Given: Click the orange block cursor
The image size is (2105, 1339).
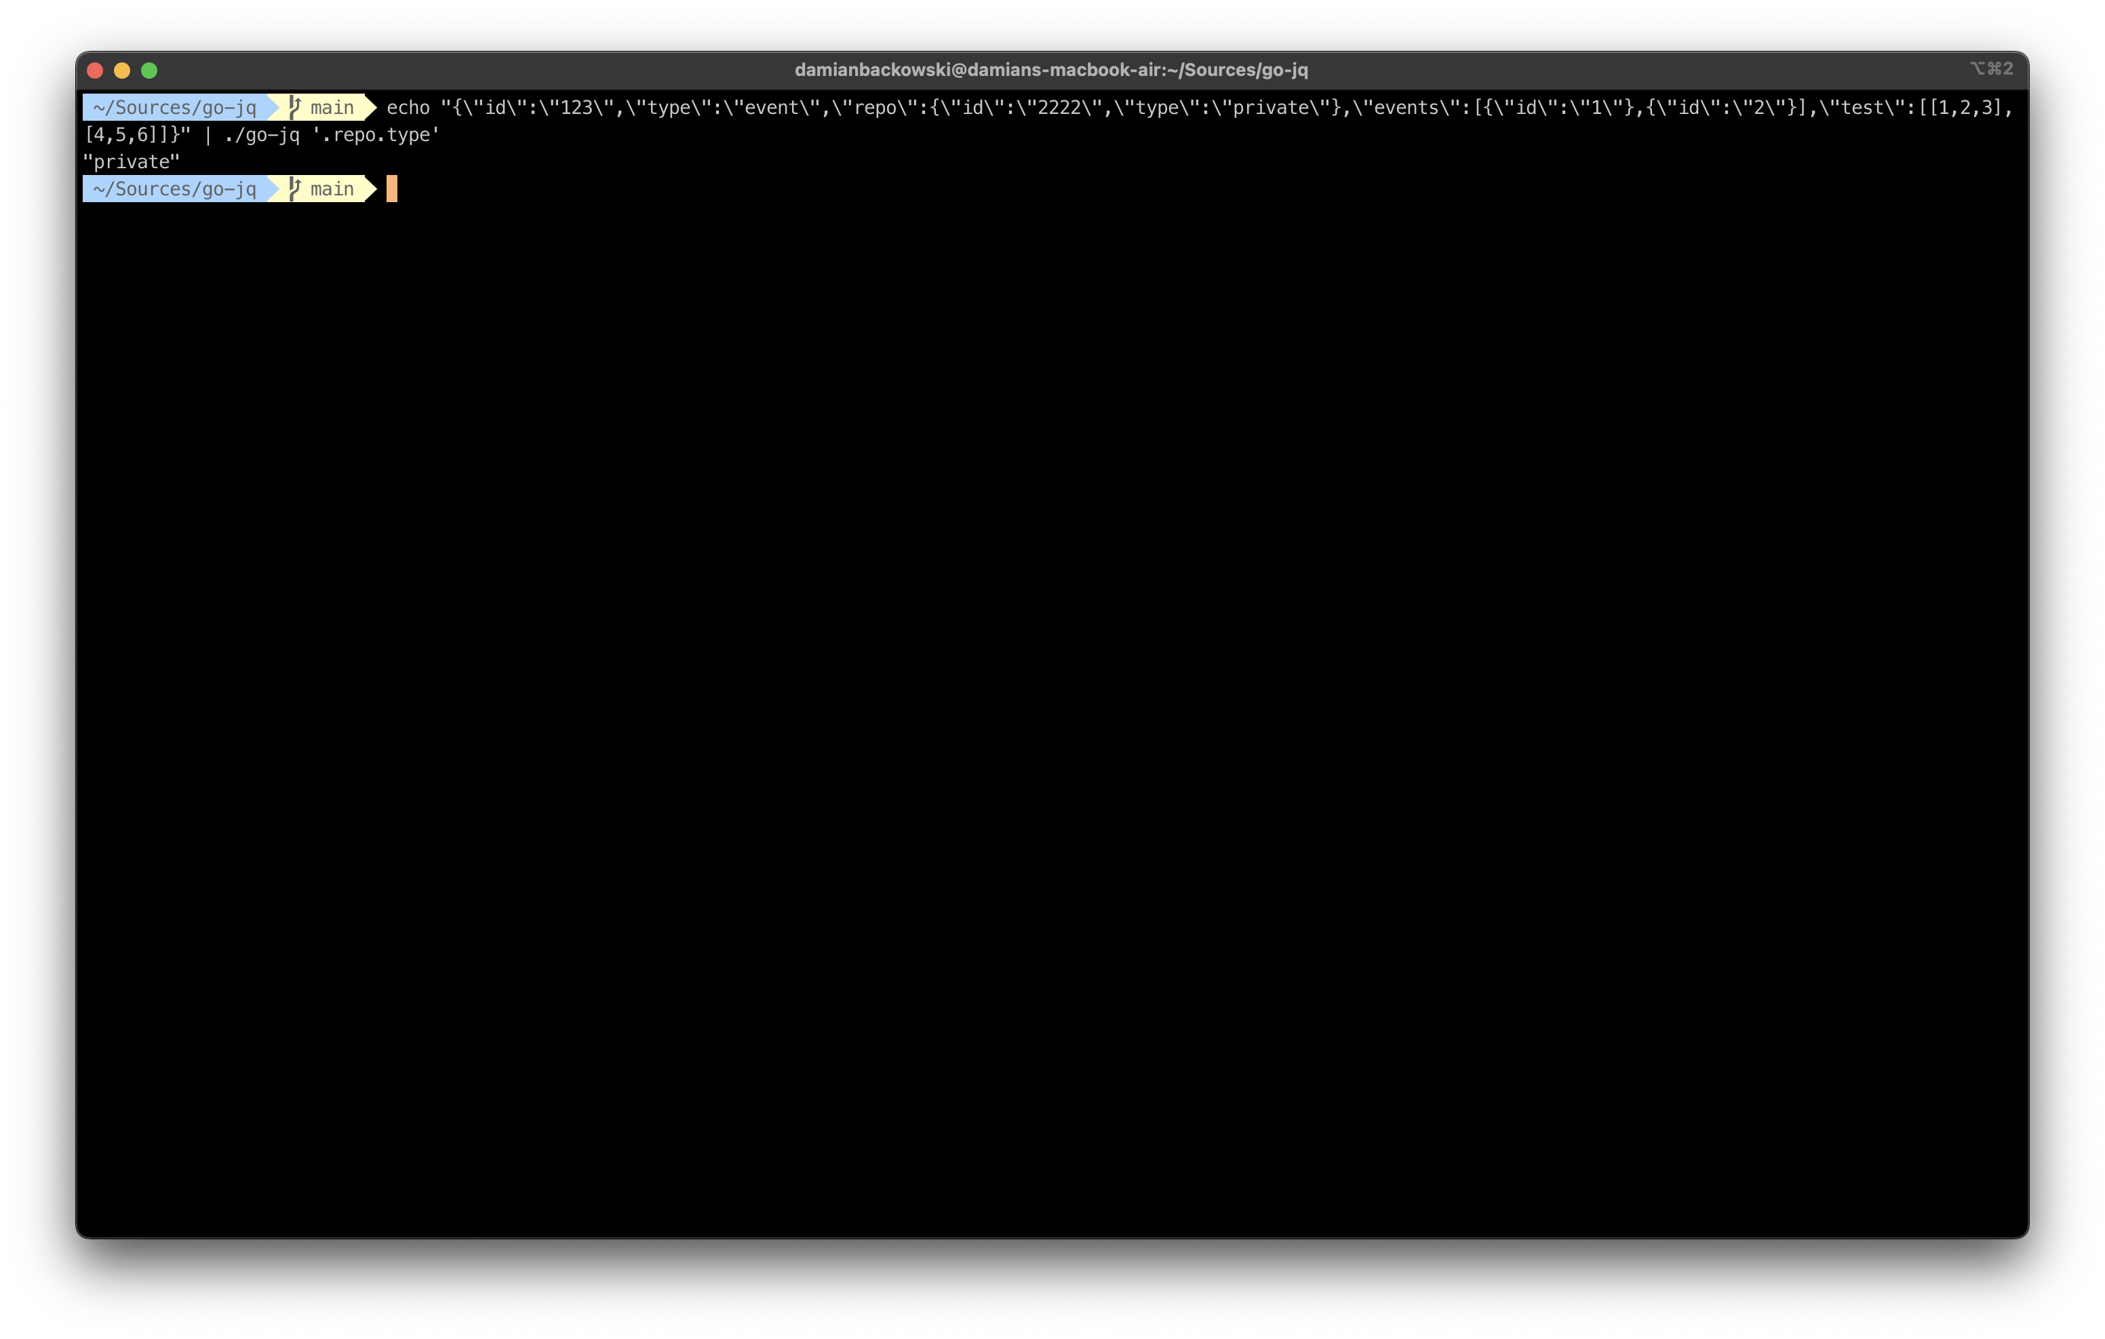Looking at the screenshot, I should point(391,189).
